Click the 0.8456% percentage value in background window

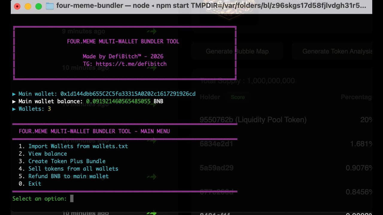pos(359,192)
